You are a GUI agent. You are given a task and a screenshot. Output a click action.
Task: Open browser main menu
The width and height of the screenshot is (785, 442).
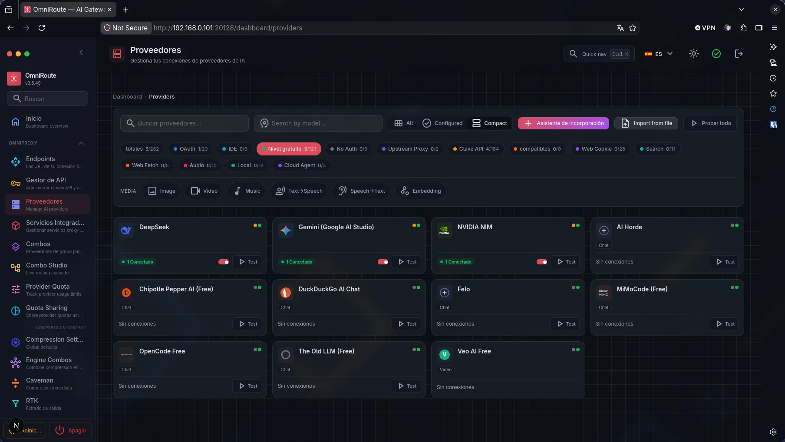(774, 28)
